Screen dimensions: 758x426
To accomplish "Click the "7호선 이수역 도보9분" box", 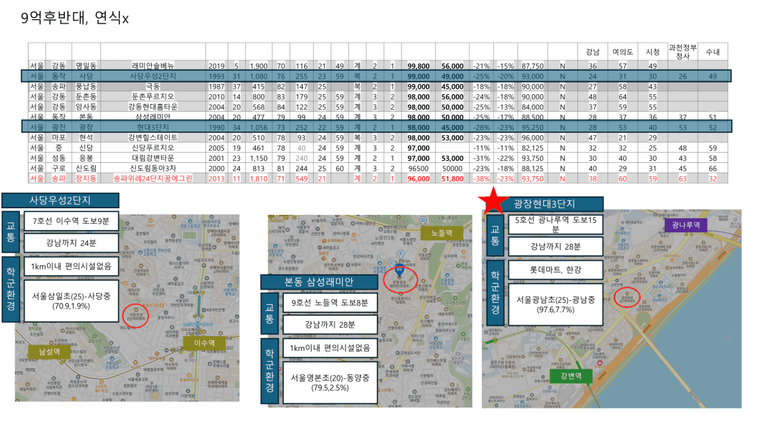I will click(71, 221).
